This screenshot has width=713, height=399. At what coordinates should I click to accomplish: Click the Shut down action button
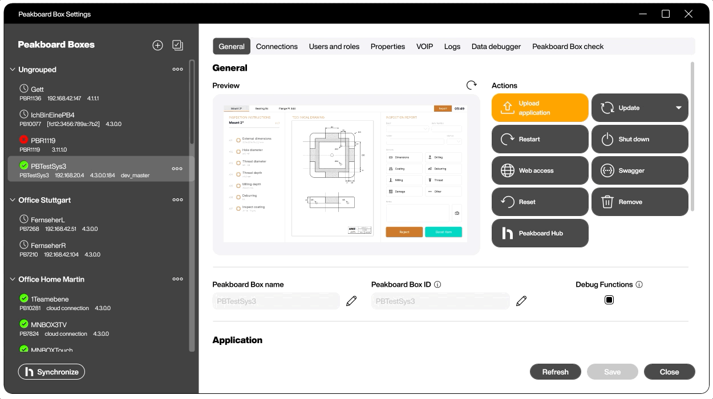[x=639, y=139]
